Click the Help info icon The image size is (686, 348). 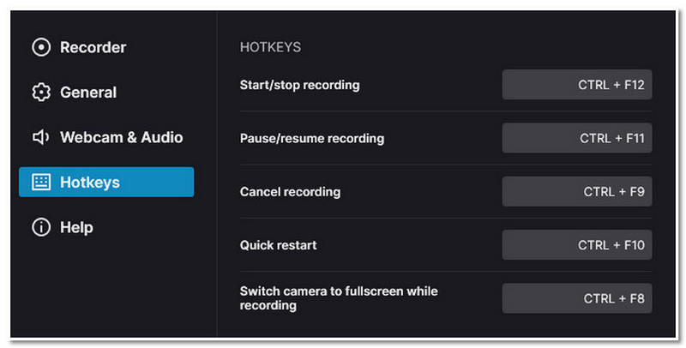point(41,228)
